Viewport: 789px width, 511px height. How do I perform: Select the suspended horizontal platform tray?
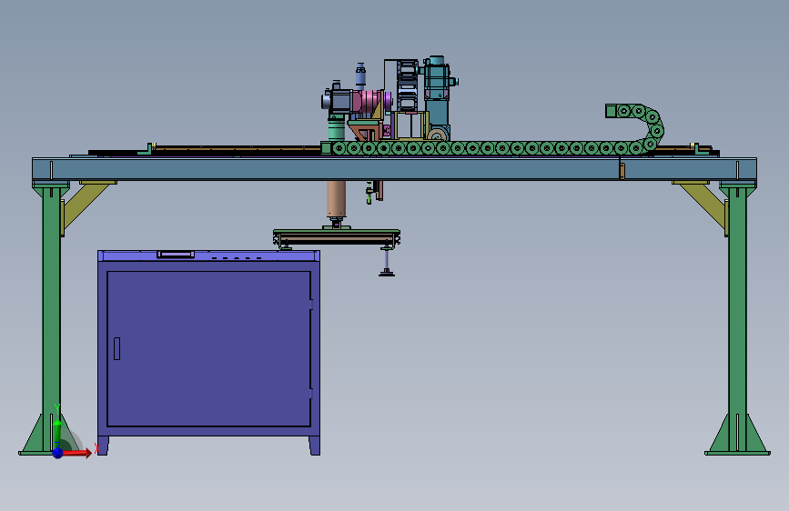[337, 237]
